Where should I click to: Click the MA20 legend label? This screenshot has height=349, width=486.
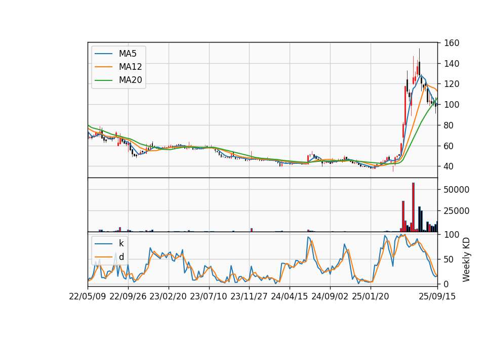coord(130,80)
